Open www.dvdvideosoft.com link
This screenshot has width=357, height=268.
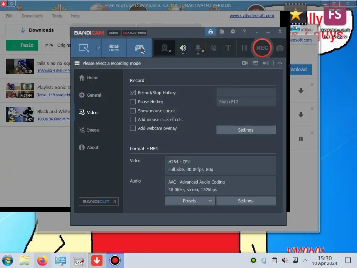pyautogui.click(x=252, y=15)
